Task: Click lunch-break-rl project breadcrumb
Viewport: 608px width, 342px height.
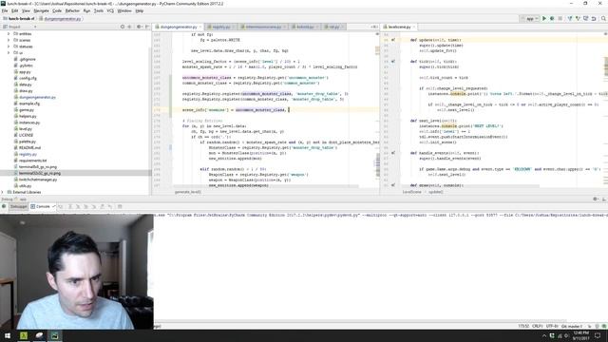Action: [x=19, y=19]
